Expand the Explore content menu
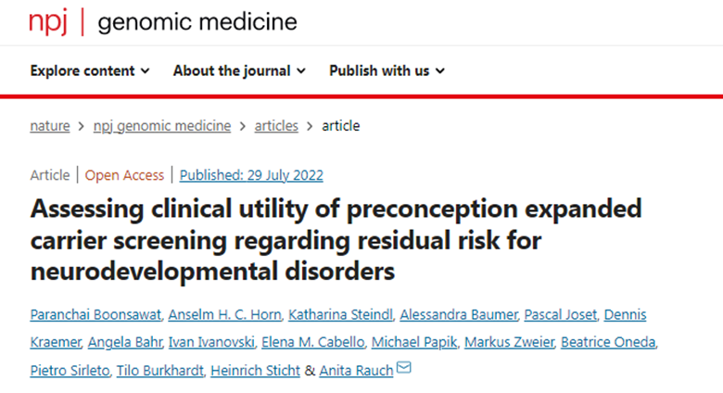The width and height of the screenshot is (723, 393). pyautogui.click(x=89, y=70)
